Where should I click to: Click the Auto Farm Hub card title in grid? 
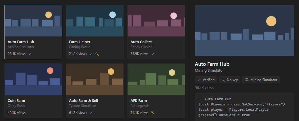(x=21, y=42)
